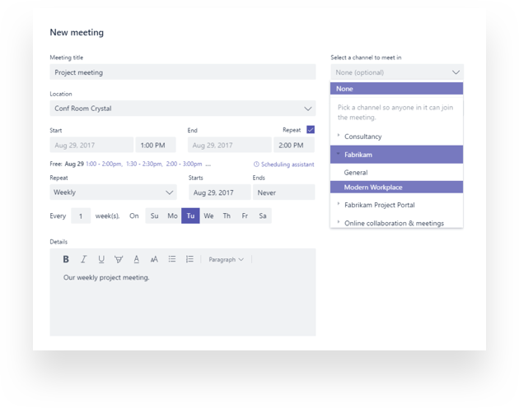Expand Online collaboration & meetings team
Image resolution: width=519 pixels, height=408 pixels.
tap(339, 222)
